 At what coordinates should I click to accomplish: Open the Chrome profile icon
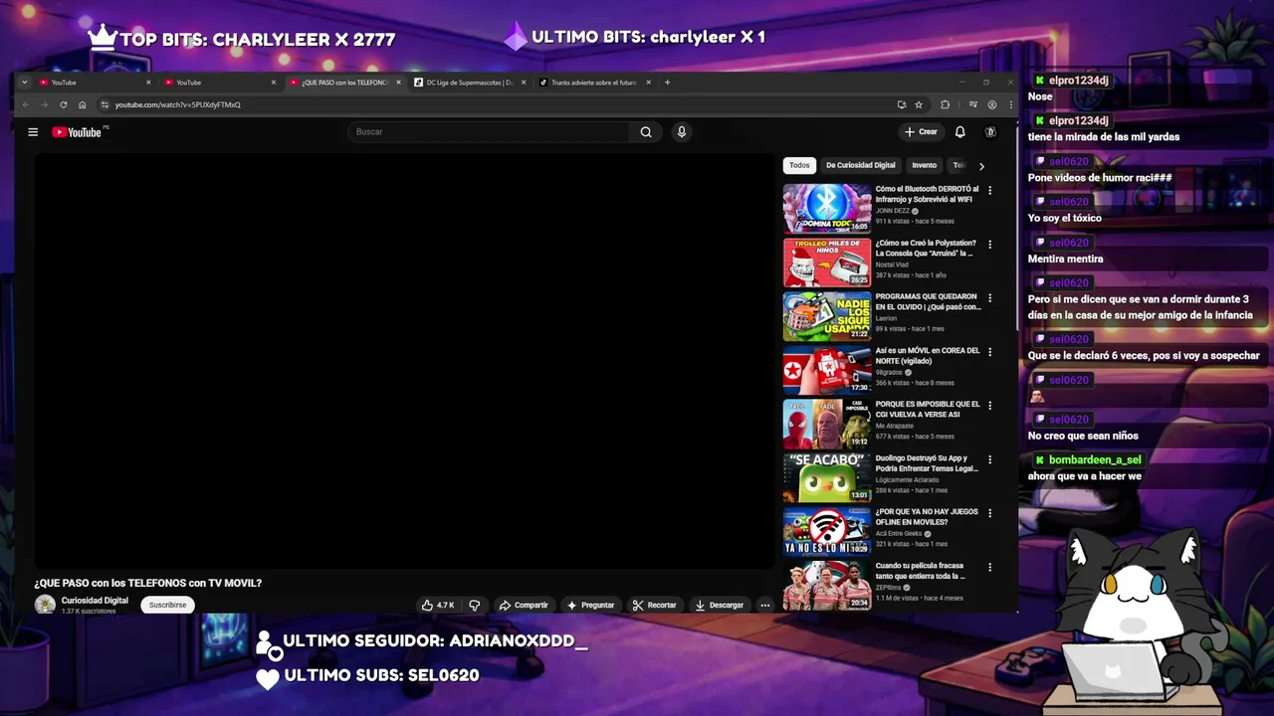pos(992,104)
